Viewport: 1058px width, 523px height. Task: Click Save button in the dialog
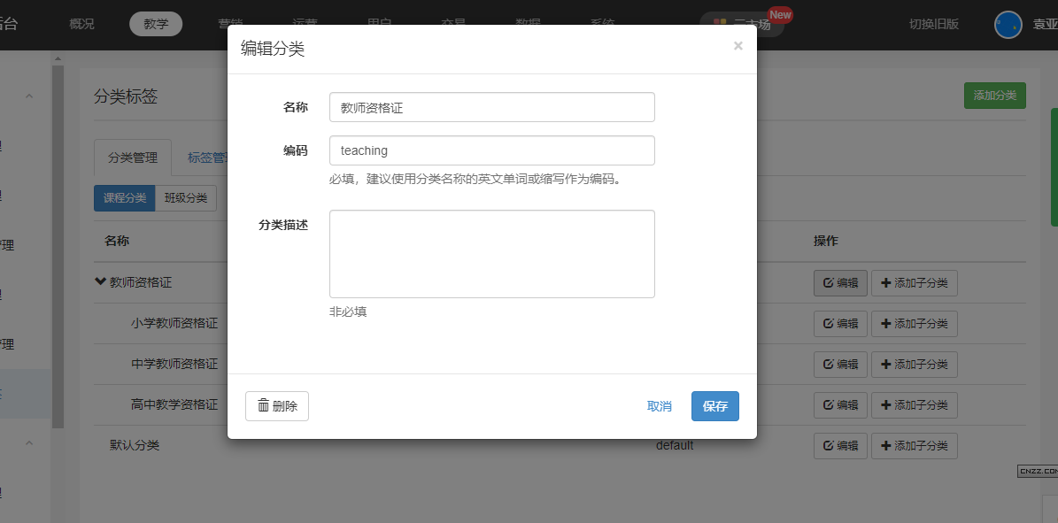[x=714, y=406]
